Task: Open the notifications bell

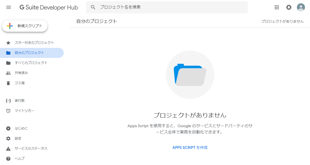Action: point(289,7)
